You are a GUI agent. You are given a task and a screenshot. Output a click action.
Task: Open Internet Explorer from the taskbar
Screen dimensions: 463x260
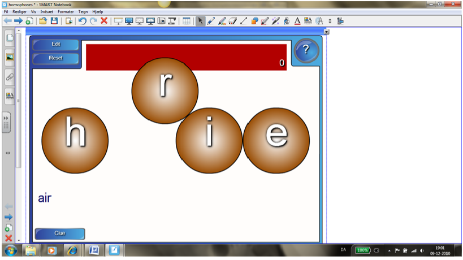72,250
